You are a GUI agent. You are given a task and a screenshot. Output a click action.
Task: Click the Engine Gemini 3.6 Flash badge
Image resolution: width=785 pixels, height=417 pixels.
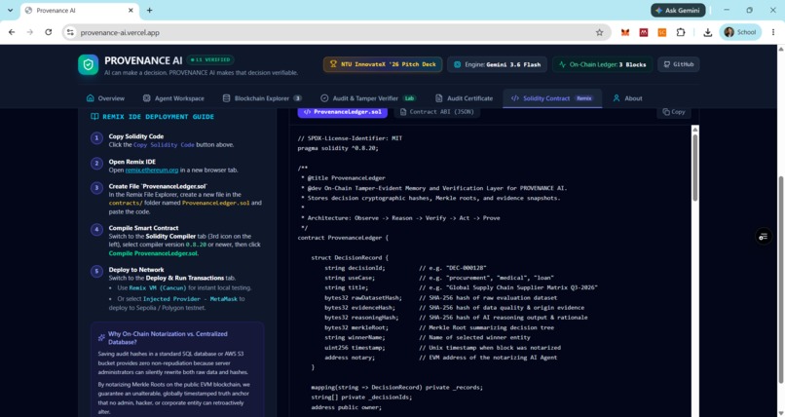coord(498,64)
